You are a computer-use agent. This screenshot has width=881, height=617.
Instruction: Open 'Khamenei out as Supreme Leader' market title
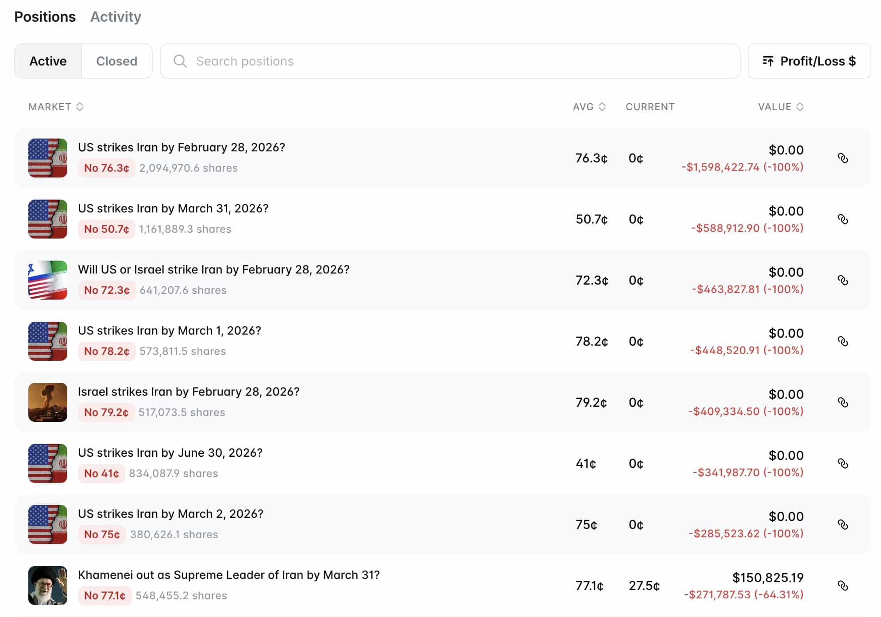point(228,575)
